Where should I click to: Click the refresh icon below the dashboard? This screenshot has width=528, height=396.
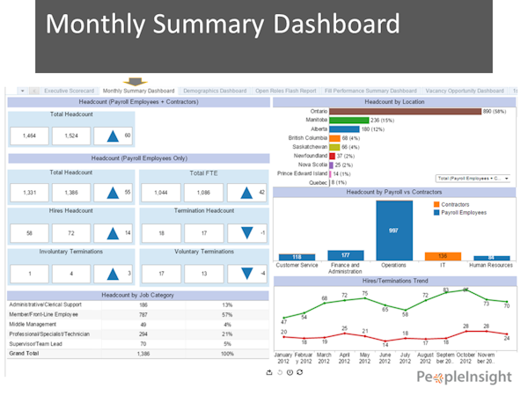coord(300,372)
